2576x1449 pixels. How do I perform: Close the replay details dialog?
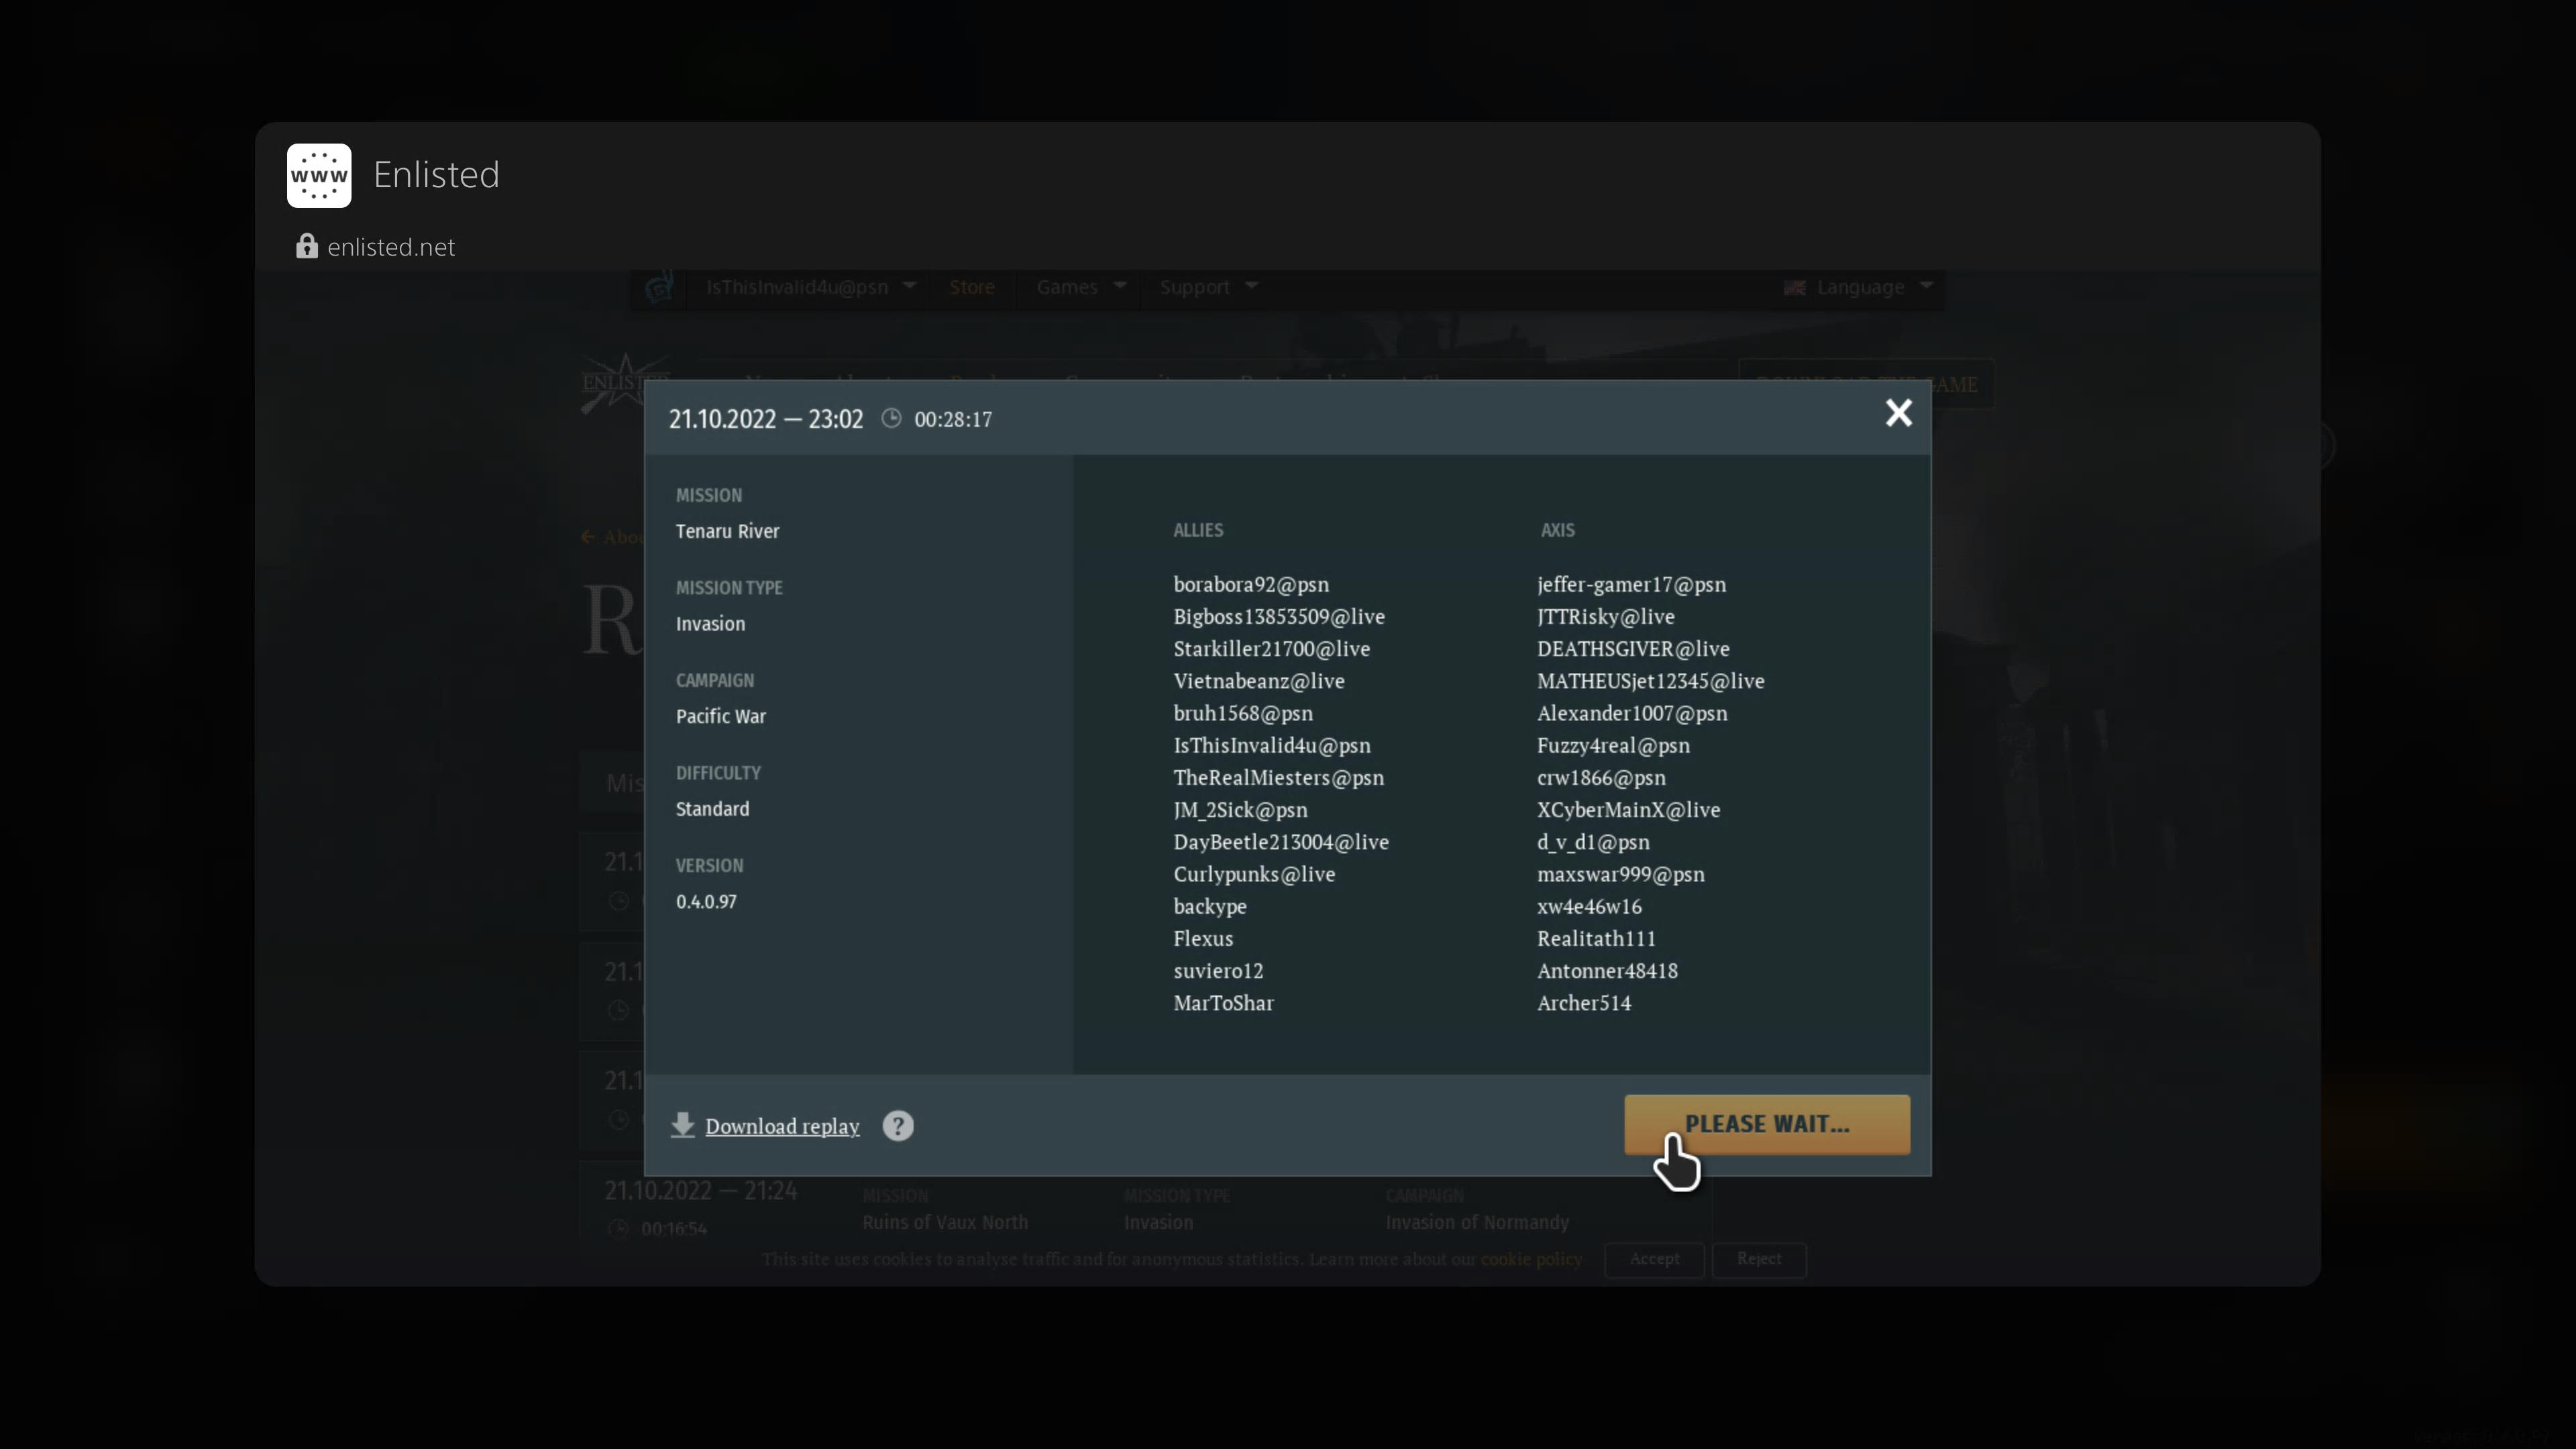[x=1898, y=413]
